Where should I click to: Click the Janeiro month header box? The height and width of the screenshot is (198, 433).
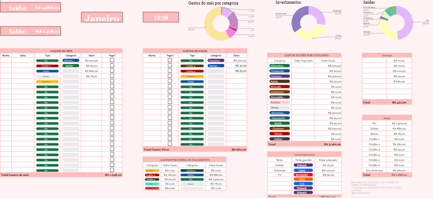coord(102,18)
